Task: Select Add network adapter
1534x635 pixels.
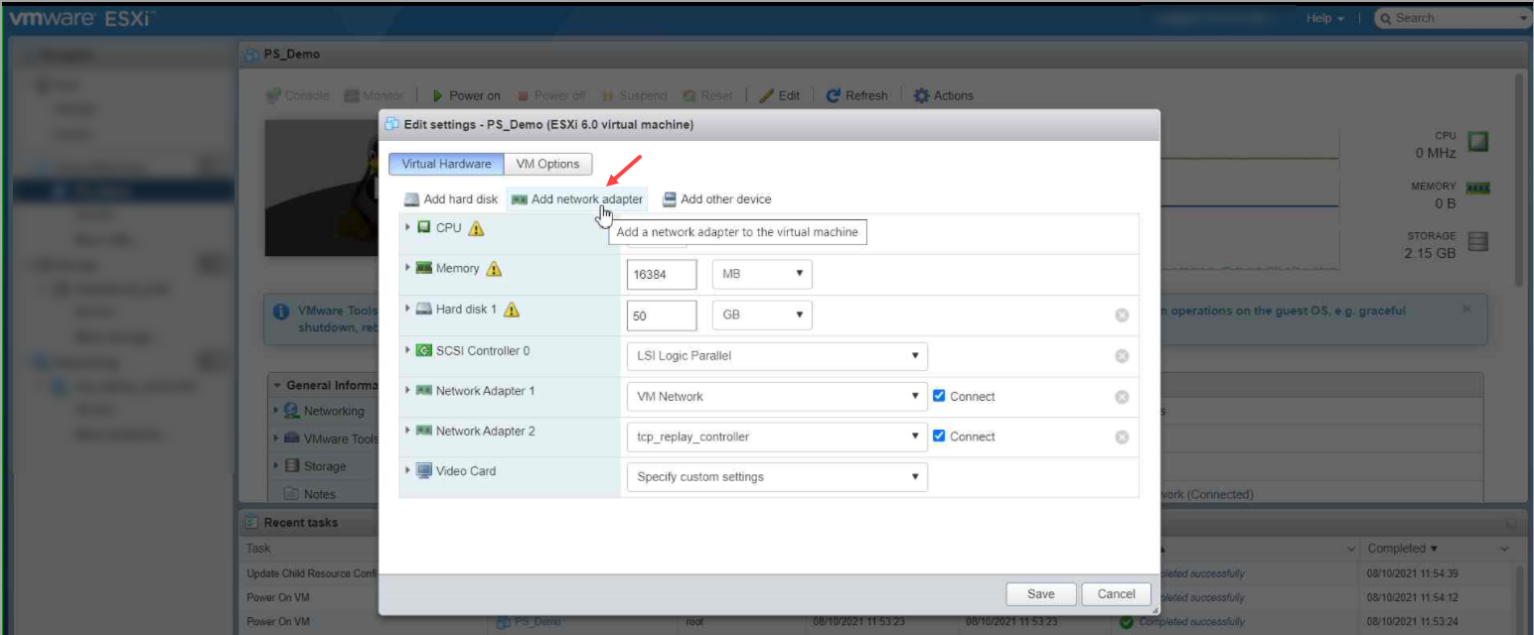Action: click(577, 198)
